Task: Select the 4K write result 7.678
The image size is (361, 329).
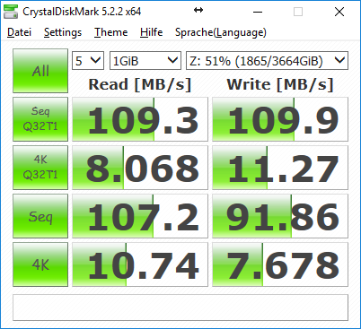Action: (x=280, y=264)
